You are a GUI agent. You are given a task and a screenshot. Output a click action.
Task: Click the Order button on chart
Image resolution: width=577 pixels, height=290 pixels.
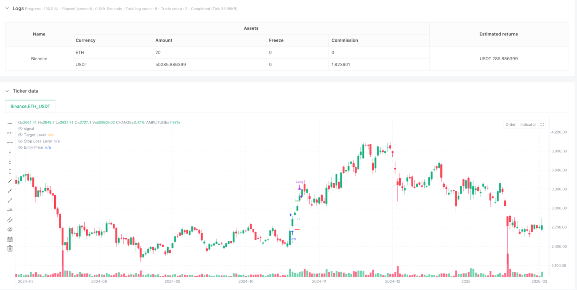(x=510, y=125)
